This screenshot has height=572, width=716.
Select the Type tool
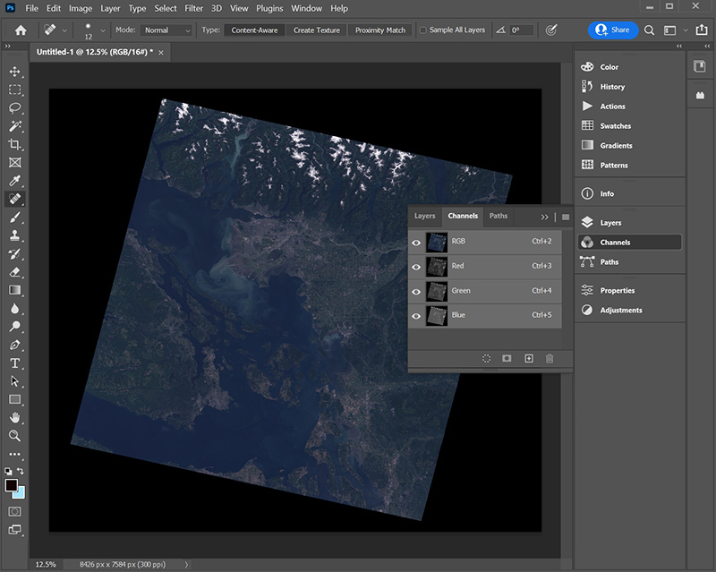click(15, 363)
